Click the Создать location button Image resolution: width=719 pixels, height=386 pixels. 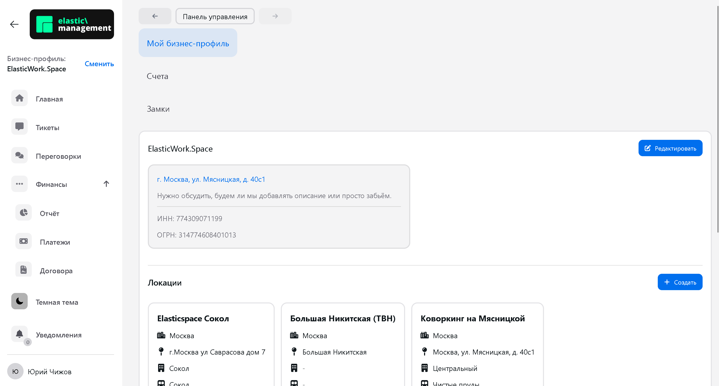point(680,282)
